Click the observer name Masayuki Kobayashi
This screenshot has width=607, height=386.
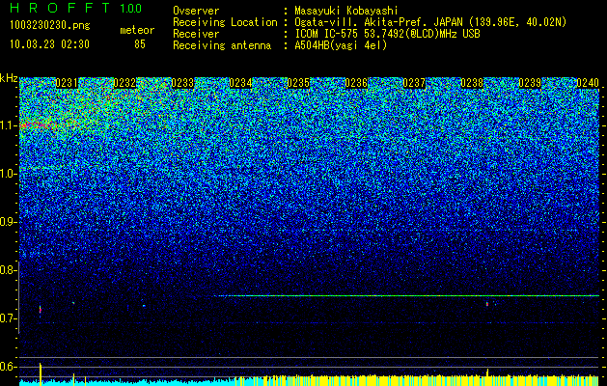(346, 11)
